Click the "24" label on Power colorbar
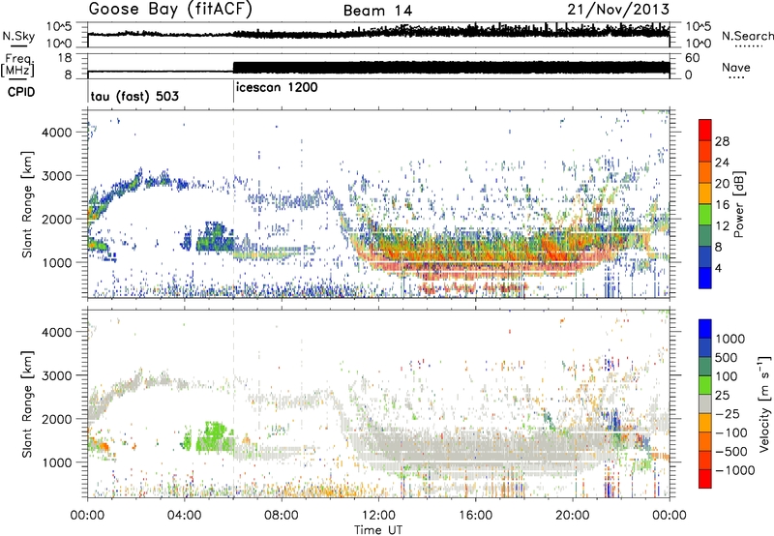The image size is (774, 536). (722, 163)
